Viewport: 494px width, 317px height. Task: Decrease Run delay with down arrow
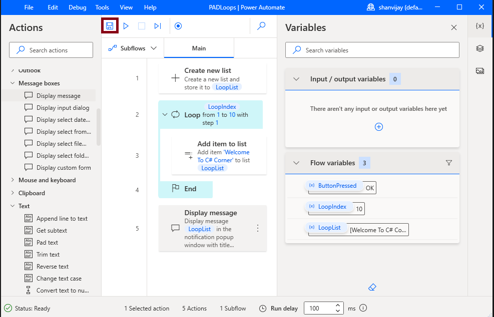click(x=338, y=311)
